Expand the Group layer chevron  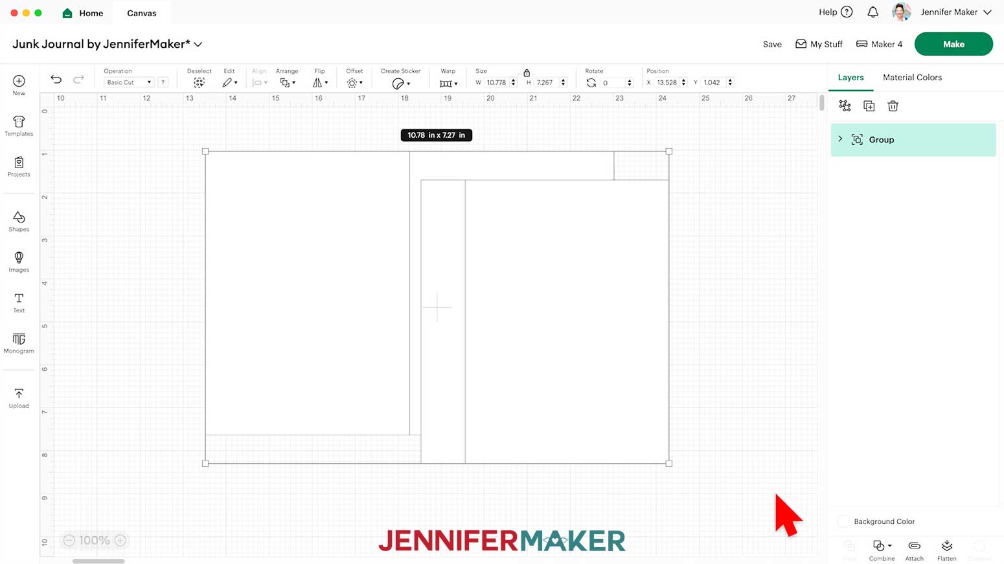coord(840,139)
